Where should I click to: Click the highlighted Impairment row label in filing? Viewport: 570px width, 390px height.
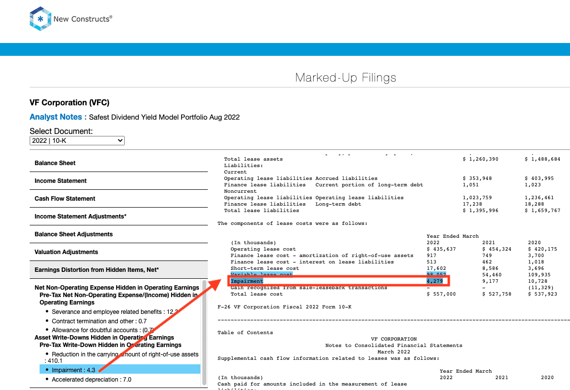(x=246, y=281)
